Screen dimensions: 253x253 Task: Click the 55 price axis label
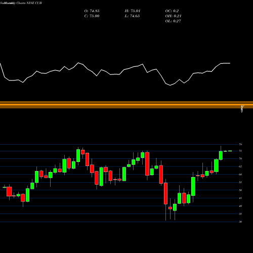click(240, 182)
